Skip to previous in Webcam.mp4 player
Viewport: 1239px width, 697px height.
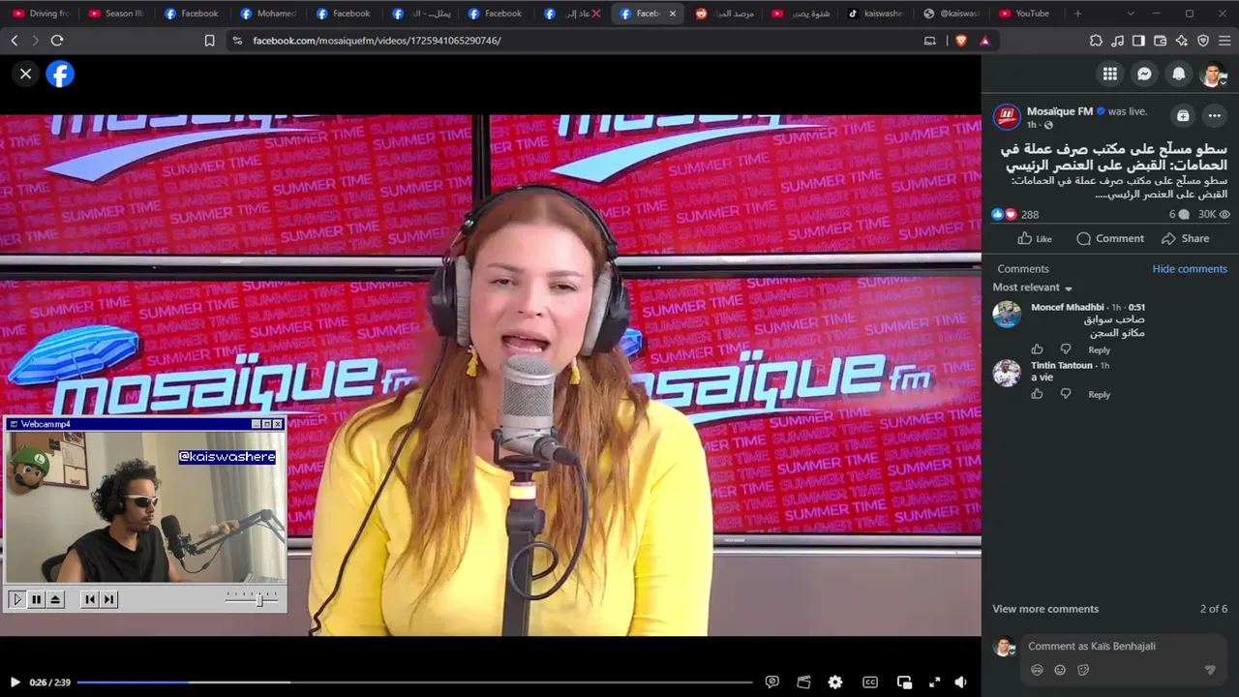click(90, 599)
